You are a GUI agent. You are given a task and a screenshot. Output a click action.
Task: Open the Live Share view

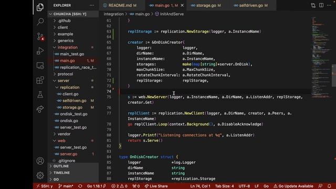click(40, 109)
